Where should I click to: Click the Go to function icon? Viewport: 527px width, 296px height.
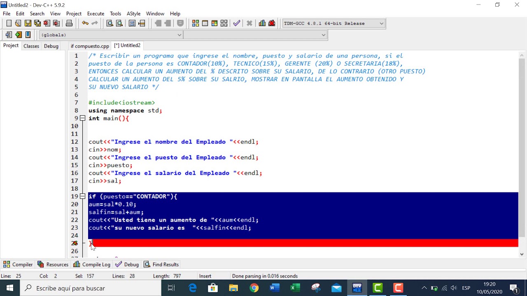(x=132, y=23)
